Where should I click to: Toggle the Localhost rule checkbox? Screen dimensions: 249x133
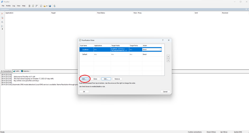point(81,49)
